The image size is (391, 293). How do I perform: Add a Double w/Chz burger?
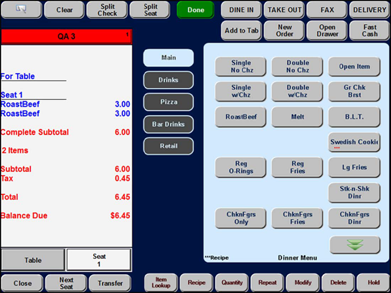coord(297,92)
